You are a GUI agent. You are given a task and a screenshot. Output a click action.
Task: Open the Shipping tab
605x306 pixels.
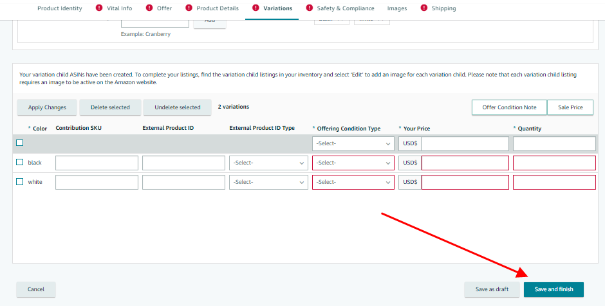(x=443, y=8)
